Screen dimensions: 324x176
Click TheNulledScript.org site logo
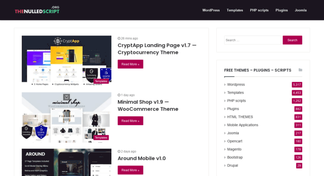37,10
